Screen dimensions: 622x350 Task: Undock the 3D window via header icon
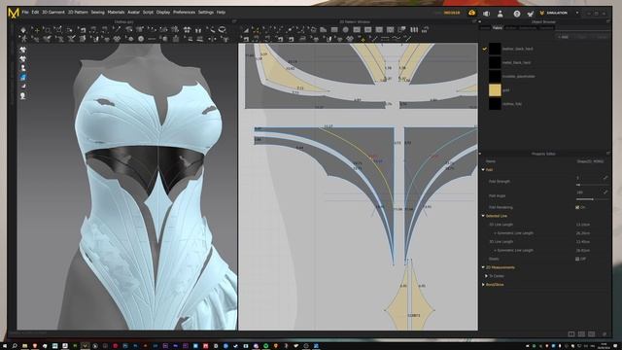pos(234,21)
